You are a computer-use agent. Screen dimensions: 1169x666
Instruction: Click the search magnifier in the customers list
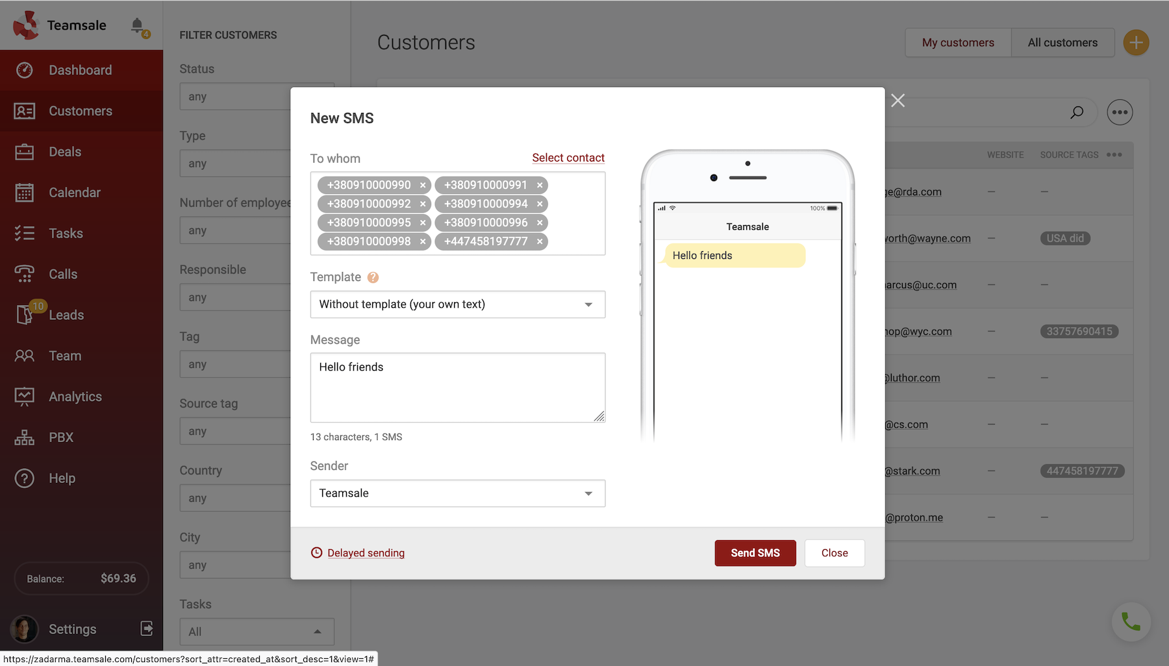coord(1077,112)
